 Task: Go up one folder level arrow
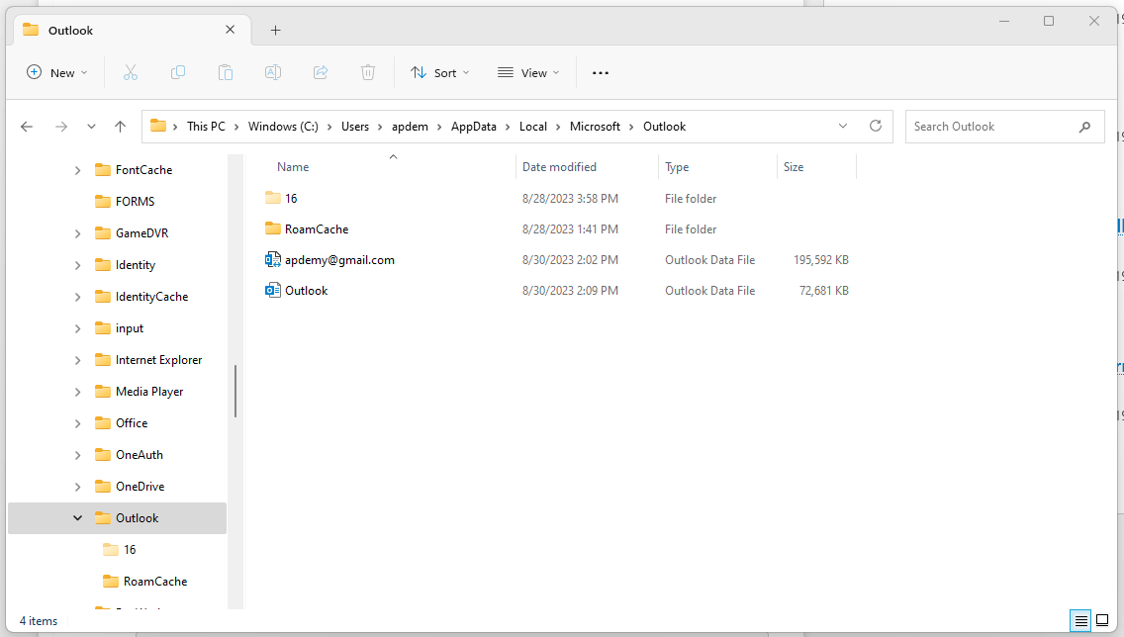point(120,126)
